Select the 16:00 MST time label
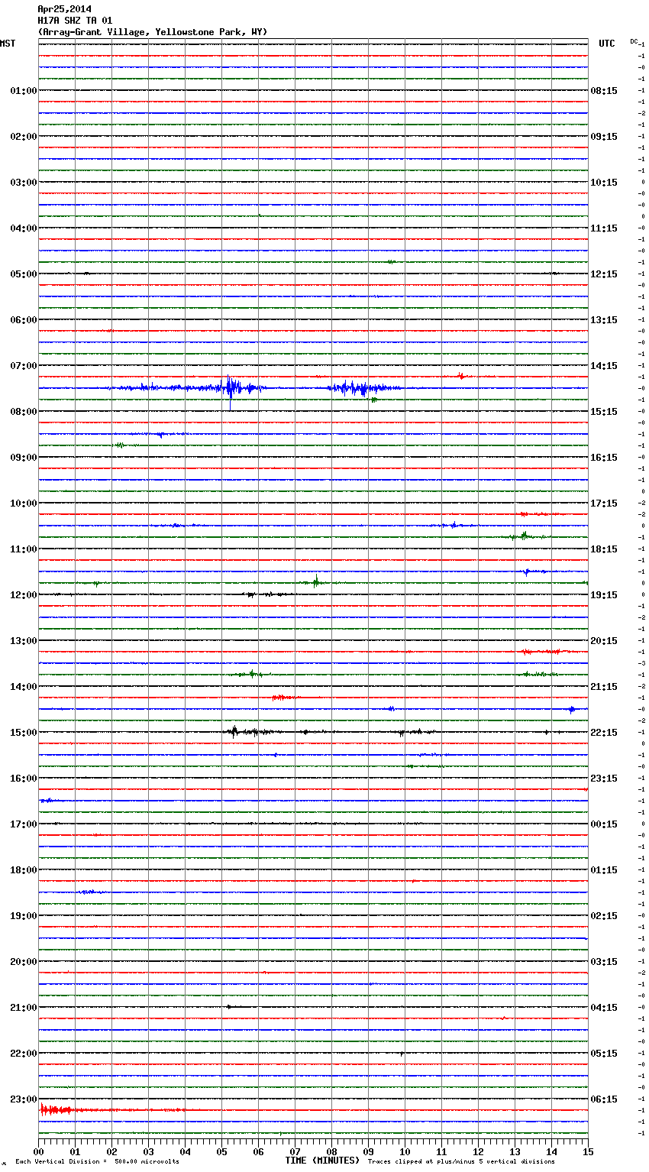 coord(23,779)
